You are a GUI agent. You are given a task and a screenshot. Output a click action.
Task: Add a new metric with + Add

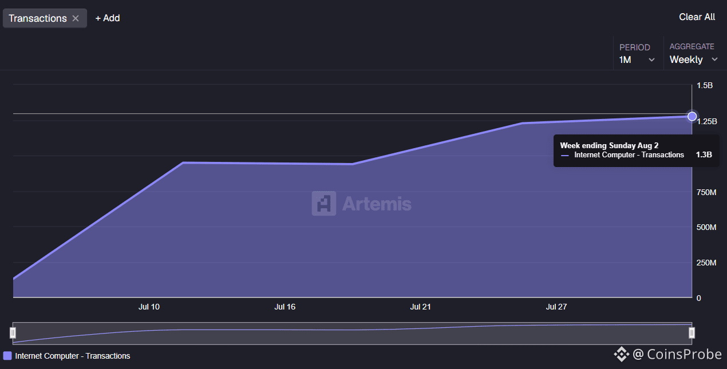pyautogui.click(x=108, y=18)
